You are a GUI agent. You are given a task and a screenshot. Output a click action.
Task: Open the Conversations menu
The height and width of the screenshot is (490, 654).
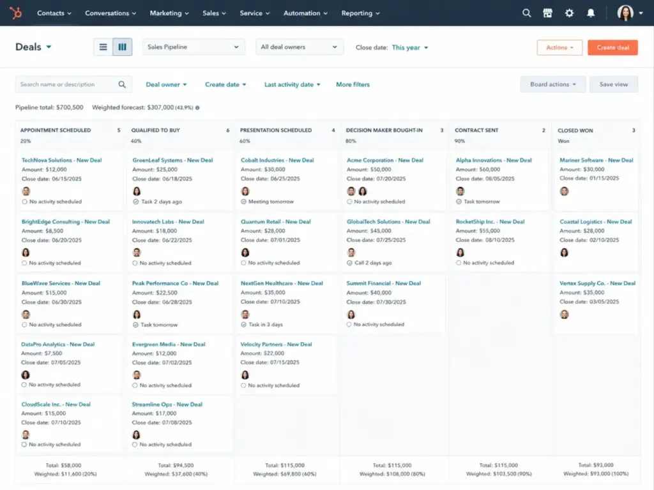click(110, 13)
